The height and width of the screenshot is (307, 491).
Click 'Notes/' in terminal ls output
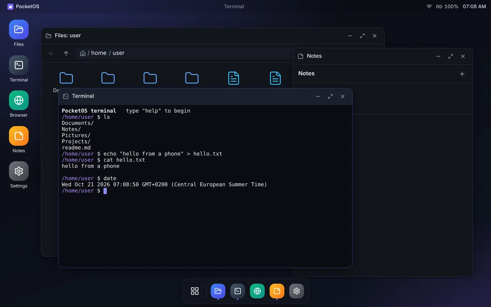[71, 129]
